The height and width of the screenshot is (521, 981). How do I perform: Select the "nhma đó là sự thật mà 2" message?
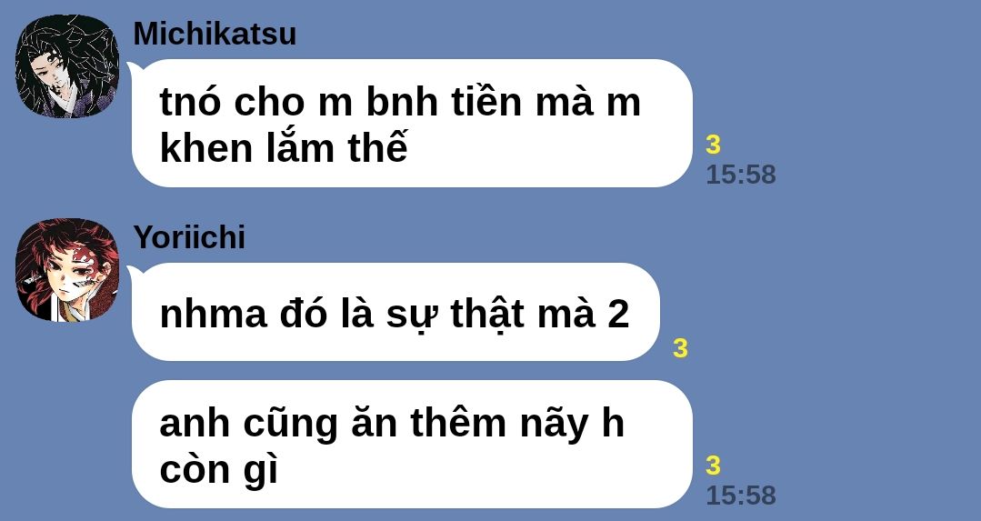pos(395,312)
